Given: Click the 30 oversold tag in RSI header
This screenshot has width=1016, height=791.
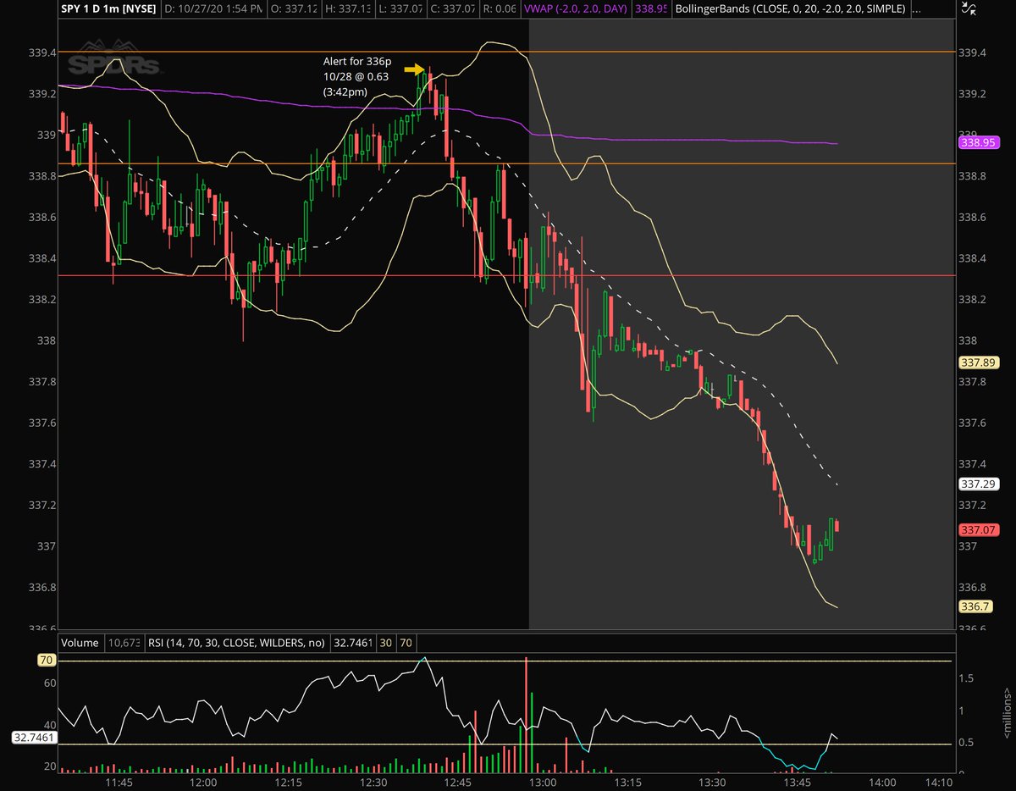Looking at the screenshot, I should (x=385, y=643).
